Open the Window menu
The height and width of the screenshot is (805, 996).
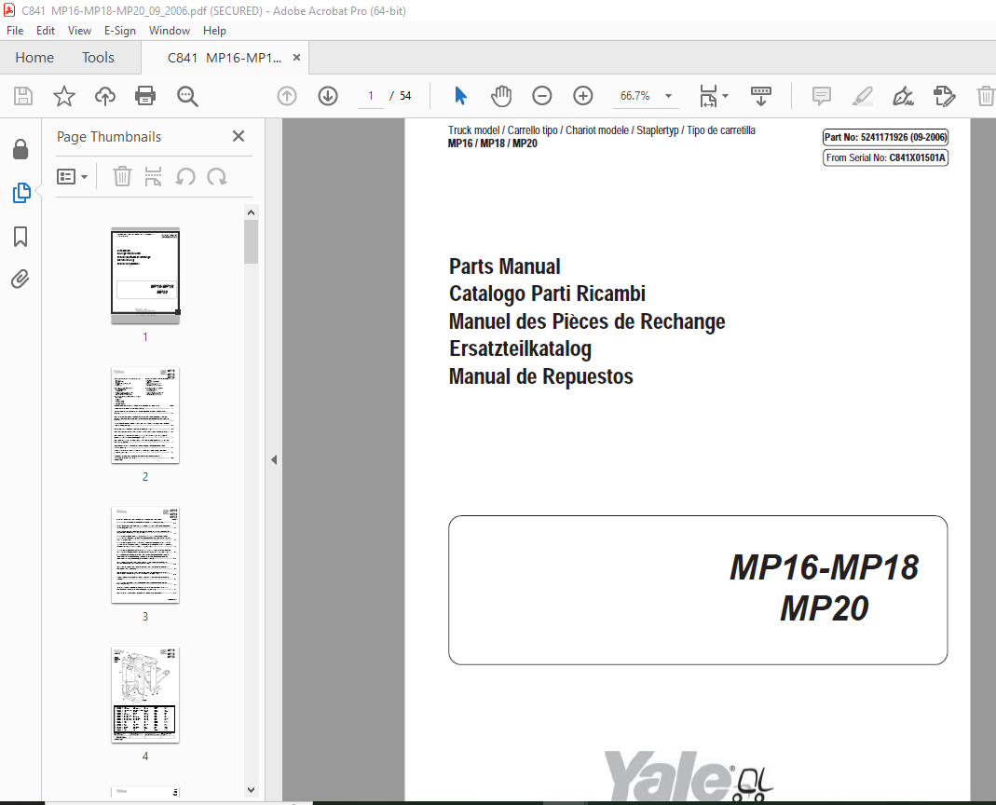[x=169, y=31]
